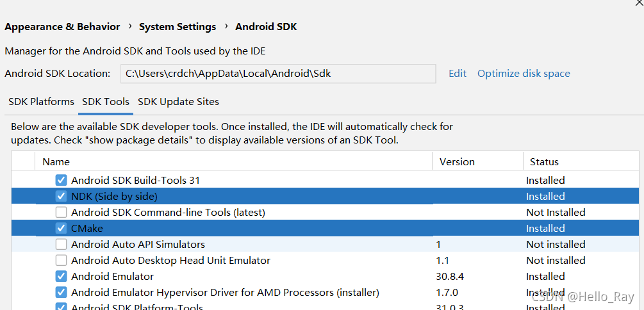The image size is (644, 310).
Task: Click the Android SDK Location path field
Action: pos(278,74)
